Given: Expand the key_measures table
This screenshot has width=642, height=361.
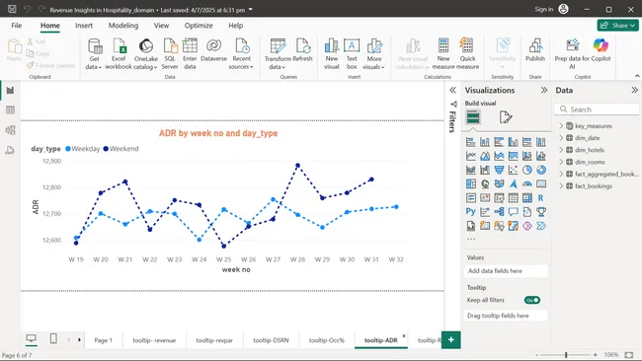Looking at the screenshot, I should (561, 126).
